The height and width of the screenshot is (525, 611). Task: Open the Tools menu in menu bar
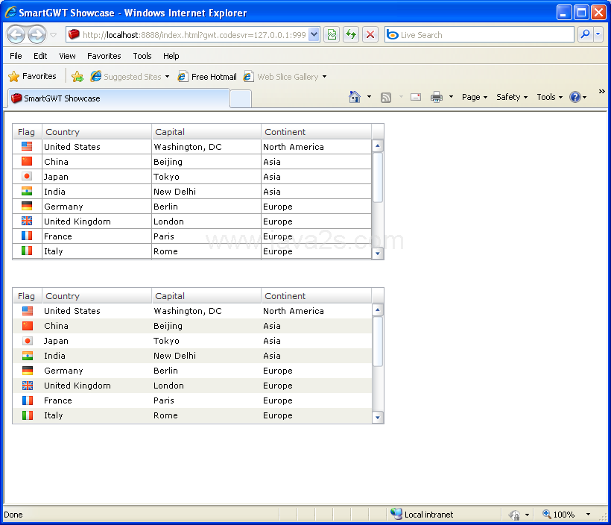pyautogui.click(x=142, y=56)
